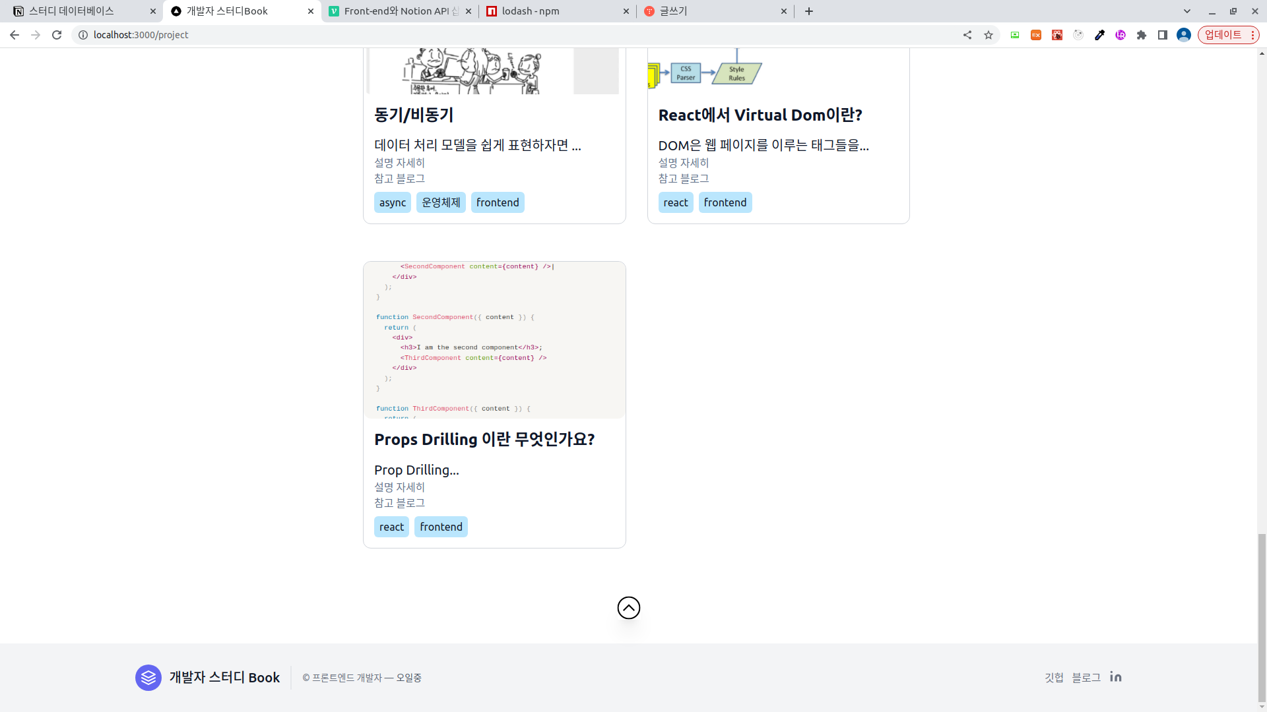Open the 깃헙 link in the footer

(x=1054, y=678)
